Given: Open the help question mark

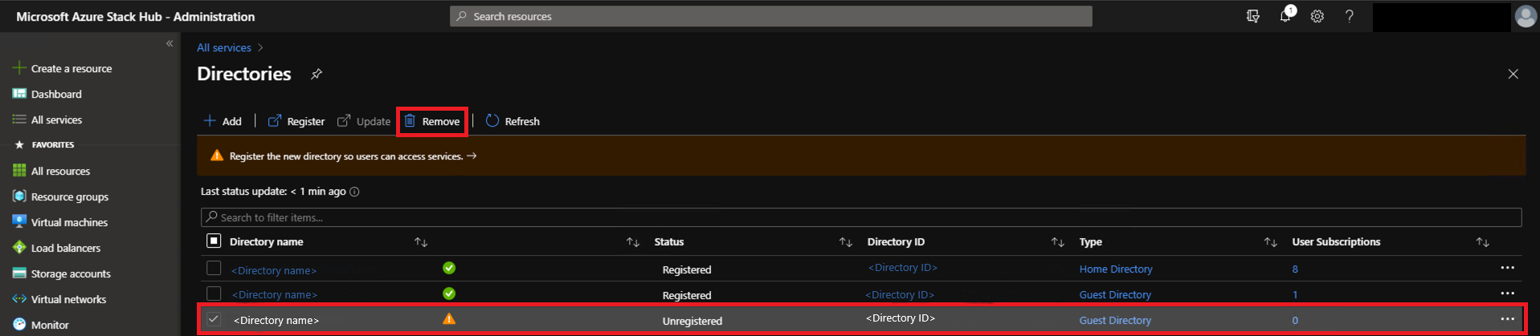Looking at the screenshot, I should (x=1350, y=16).
